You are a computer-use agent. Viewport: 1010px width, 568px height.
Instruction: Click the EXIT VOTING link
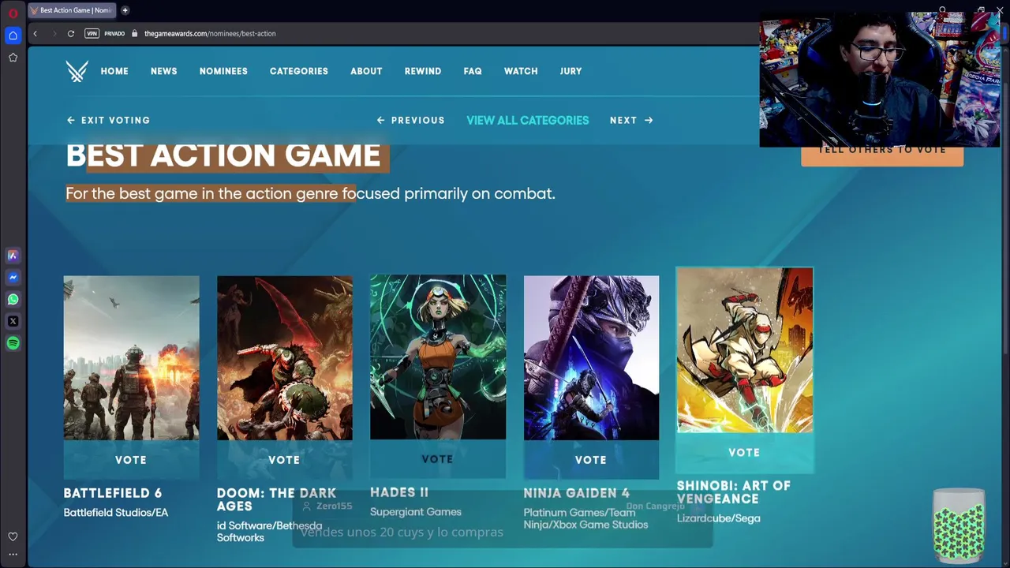click(x=108, y=121)
